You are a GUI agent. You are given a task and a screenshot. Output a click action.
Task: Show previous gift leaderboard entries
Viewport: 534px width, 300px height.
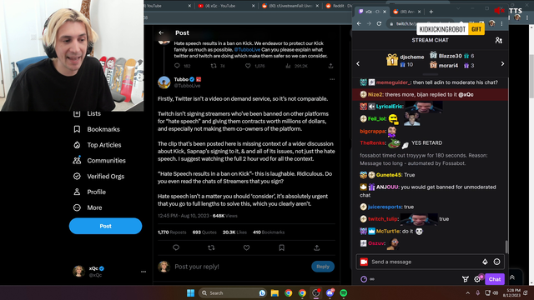tap(358, 63)
